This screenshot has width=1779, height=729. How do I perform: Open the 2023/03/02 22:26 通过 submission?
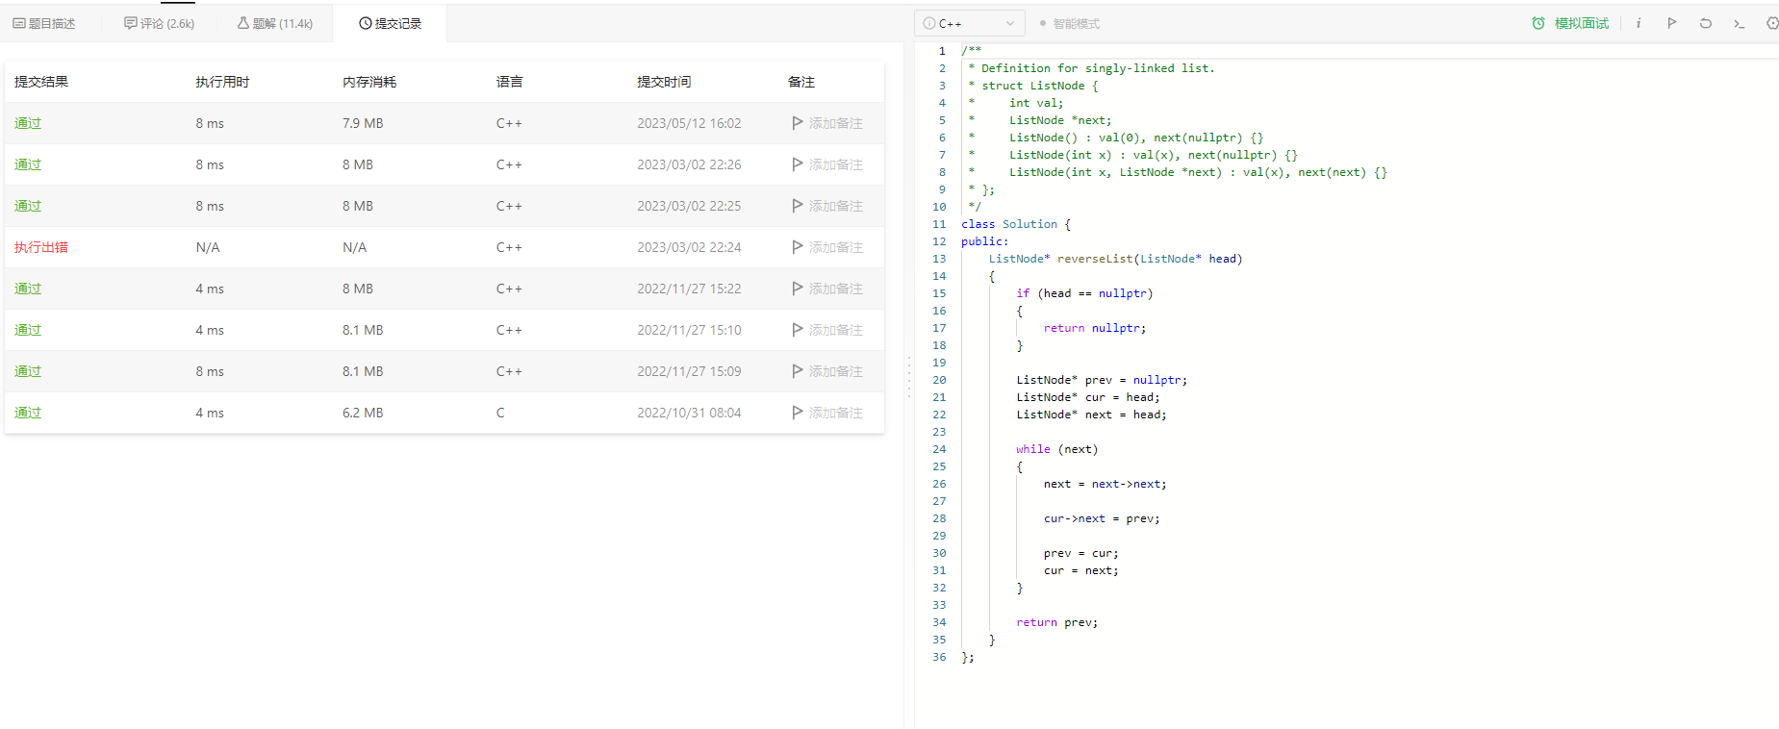[x=28, y=164]
